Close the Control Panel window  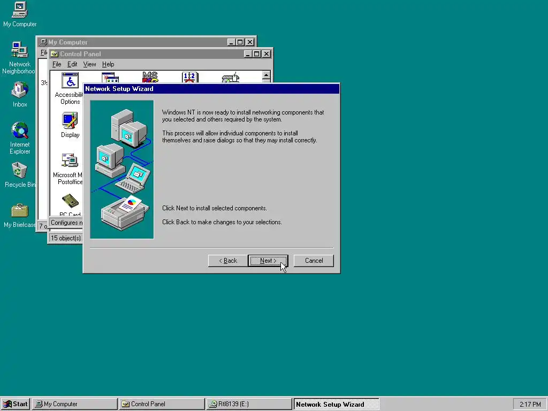[267, 54]
